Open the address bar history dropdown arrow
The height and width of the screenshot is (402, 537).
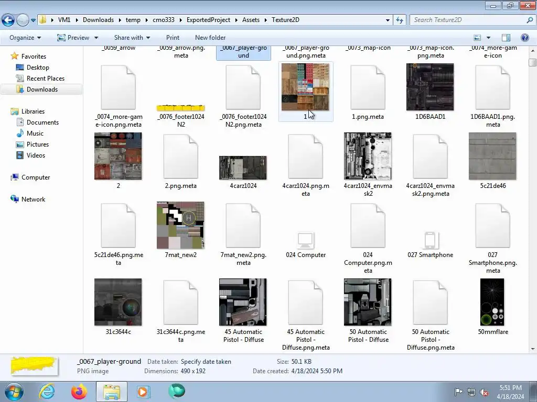[388, 20]
